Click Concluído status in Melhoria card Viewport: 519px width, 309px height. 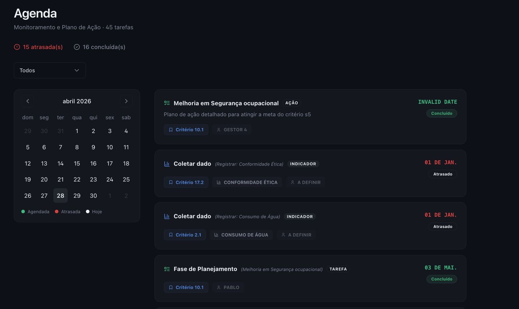point(441,113)
